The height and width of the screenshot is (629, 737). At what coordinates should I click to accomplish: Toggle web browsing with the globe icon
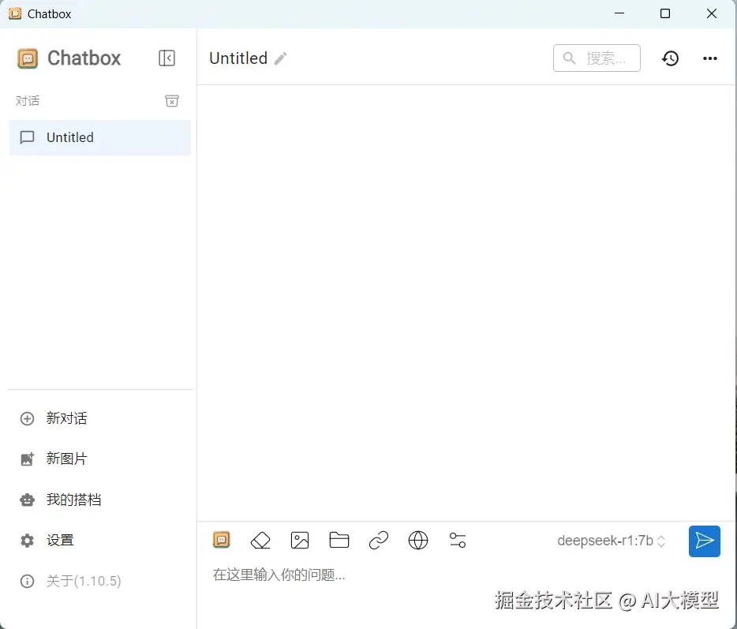click(x=418, y=540)
